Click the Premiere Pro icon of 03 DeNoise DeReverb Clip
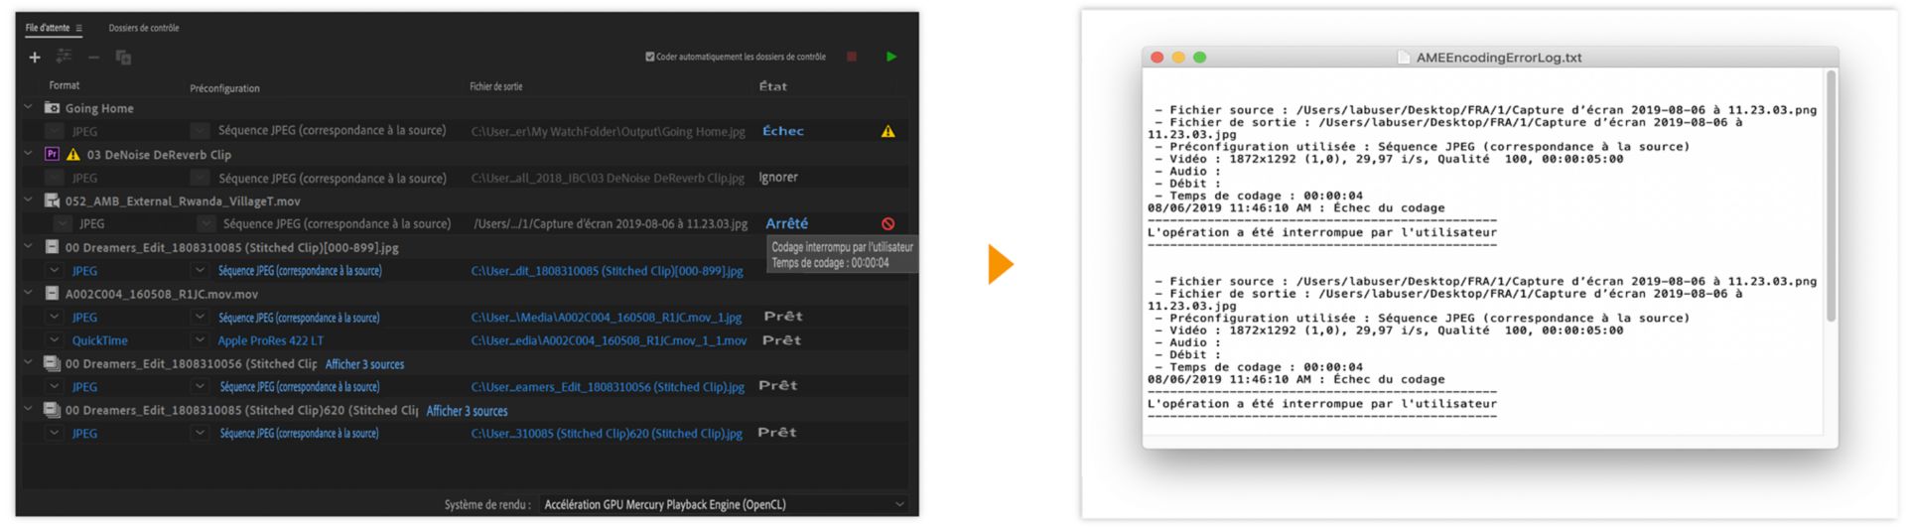1906x529 pixels. 53,154
